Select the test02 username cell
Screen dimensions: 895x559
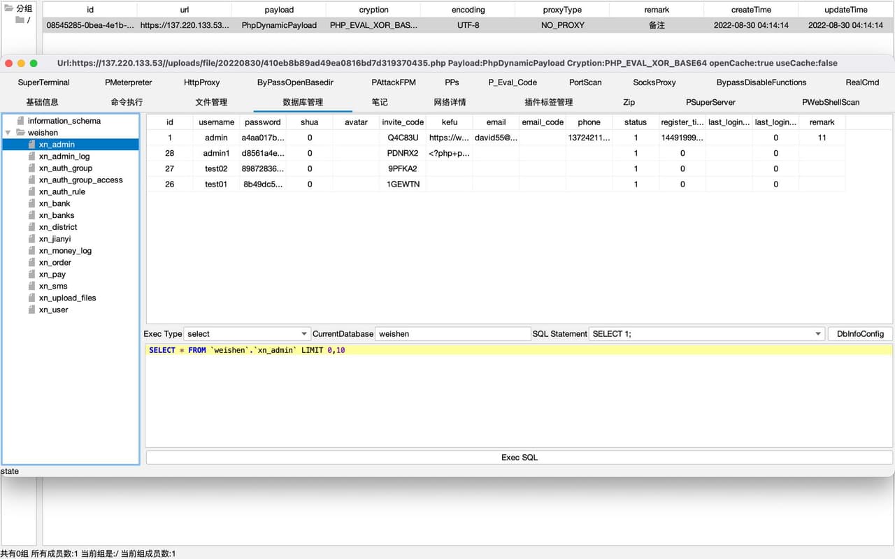click(x=217, y=169)
